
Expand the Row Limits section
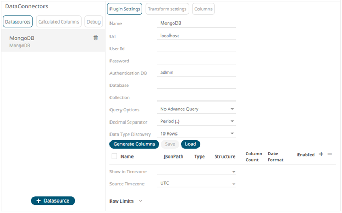point(140,201)
